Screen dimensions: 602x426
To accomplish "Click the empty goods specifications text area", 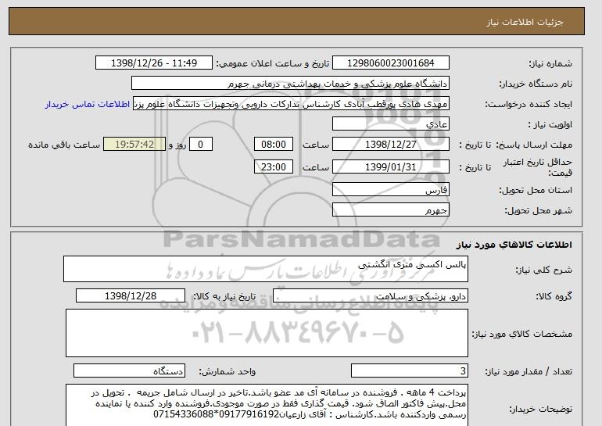I will 267,333.
